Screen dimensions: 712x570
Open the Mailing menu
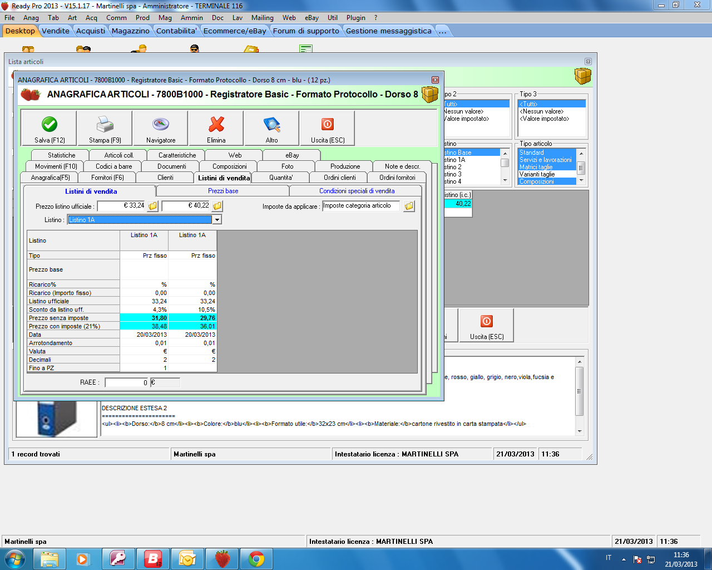[263, 18]
